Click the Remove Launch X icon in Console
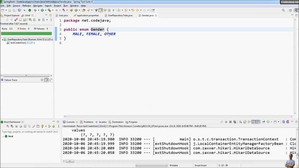The height and width of the screenshot is (168, 299). [230, 122]
